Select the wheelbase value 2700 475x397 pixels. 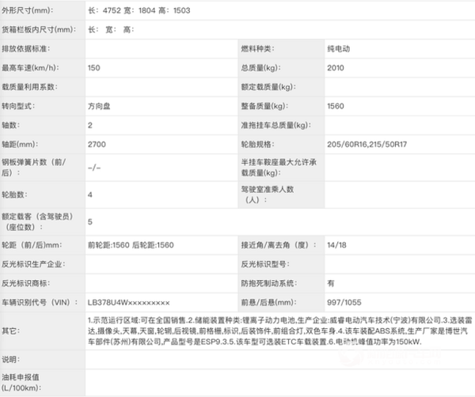coord(97,144)
